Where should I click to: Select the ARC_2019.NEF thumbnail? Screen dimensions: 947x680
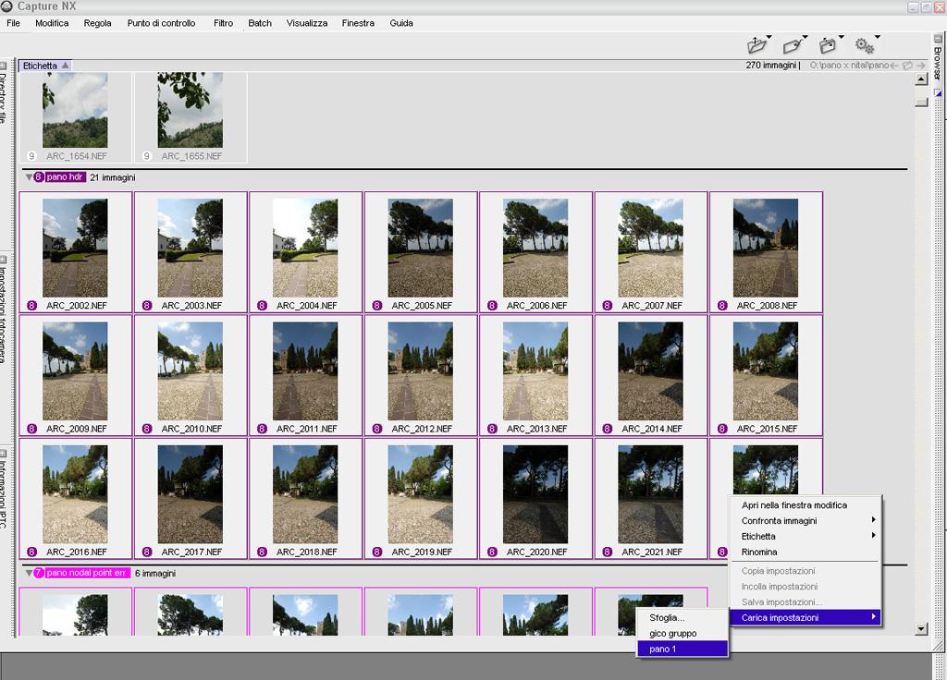[x=421, y=494]
